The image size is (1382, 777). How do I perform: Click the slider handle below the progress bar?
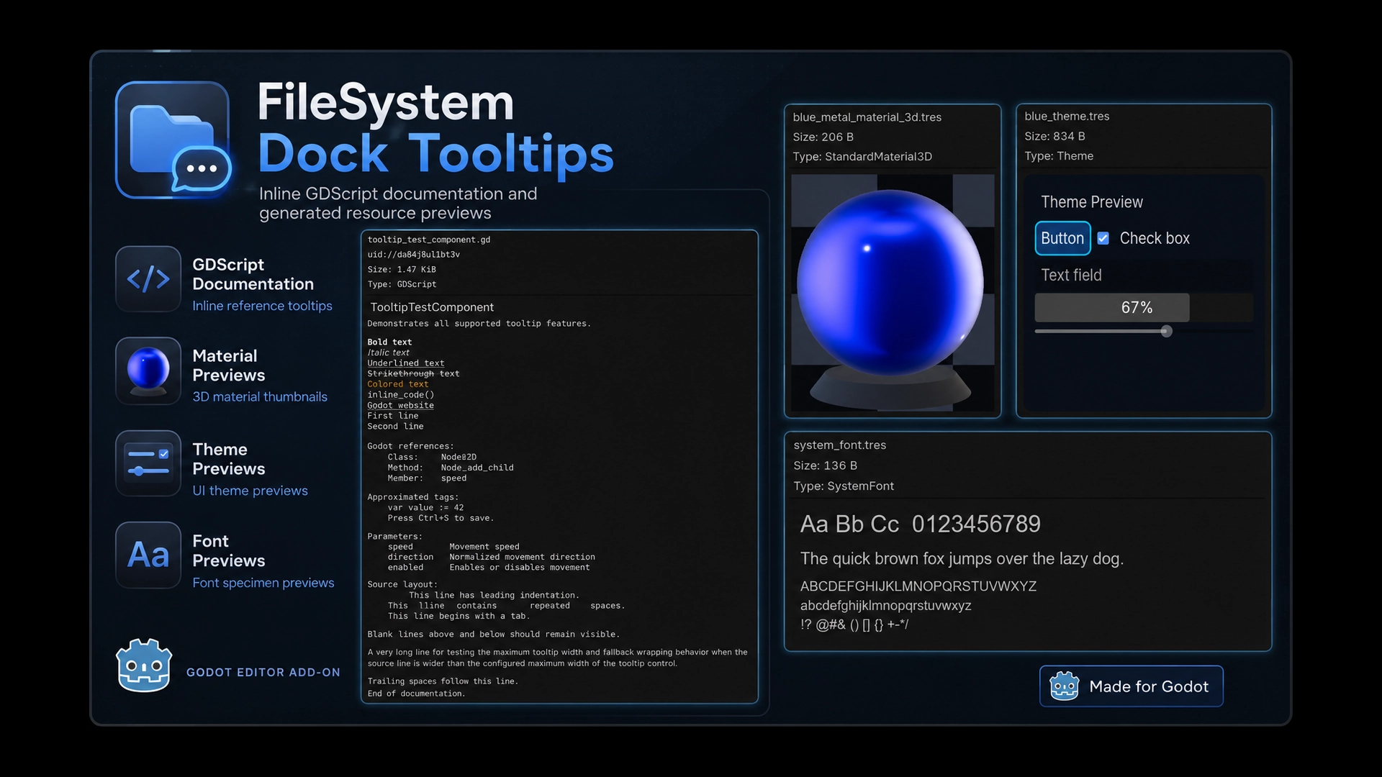(1166, 331)
